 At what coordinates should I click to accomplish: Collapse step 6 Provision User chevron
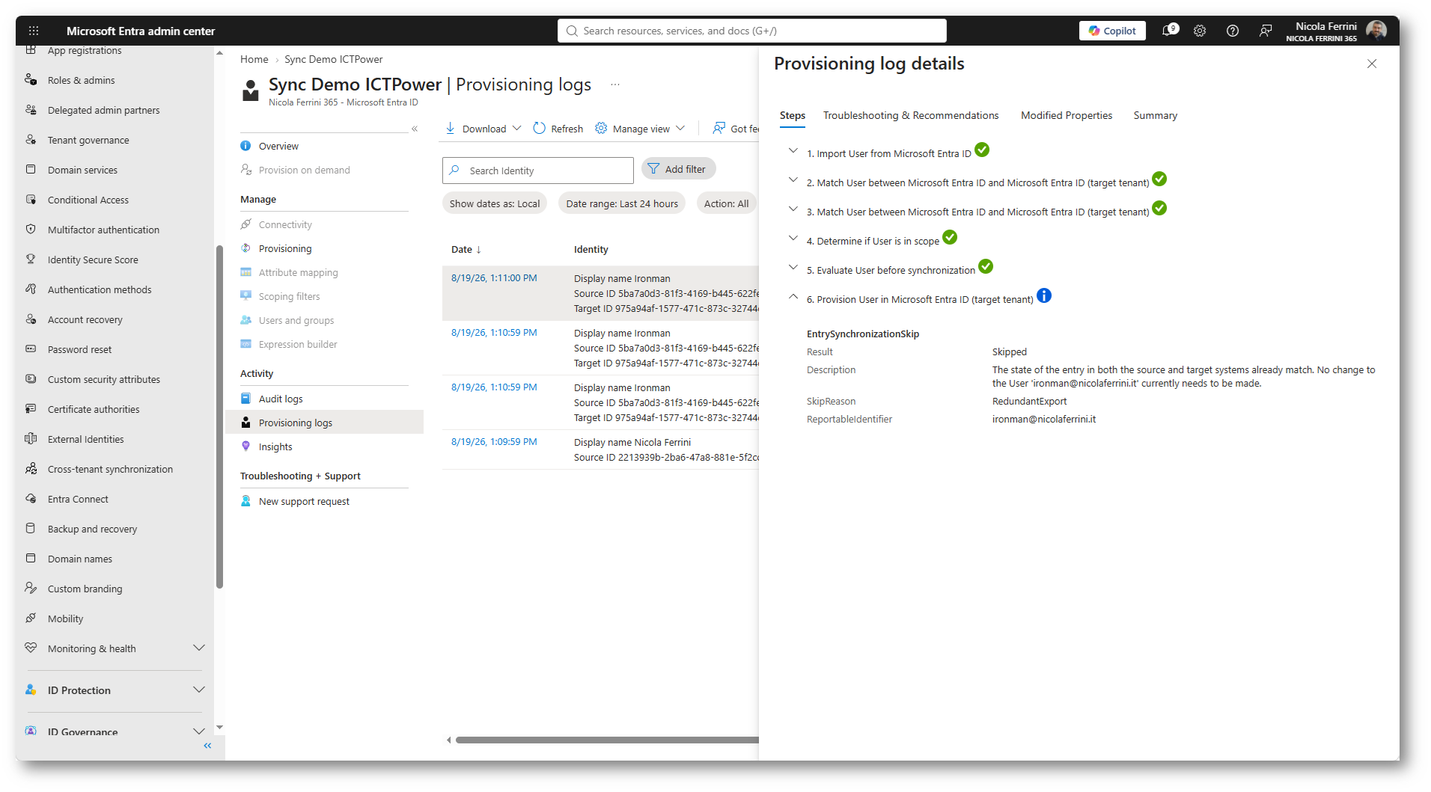(793, 296)
